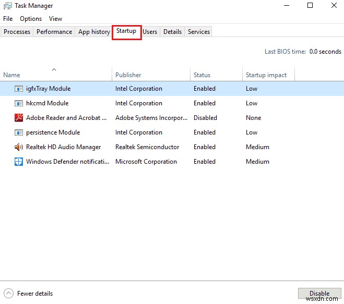Select the hkcmd Module entry

pos(47,103)
